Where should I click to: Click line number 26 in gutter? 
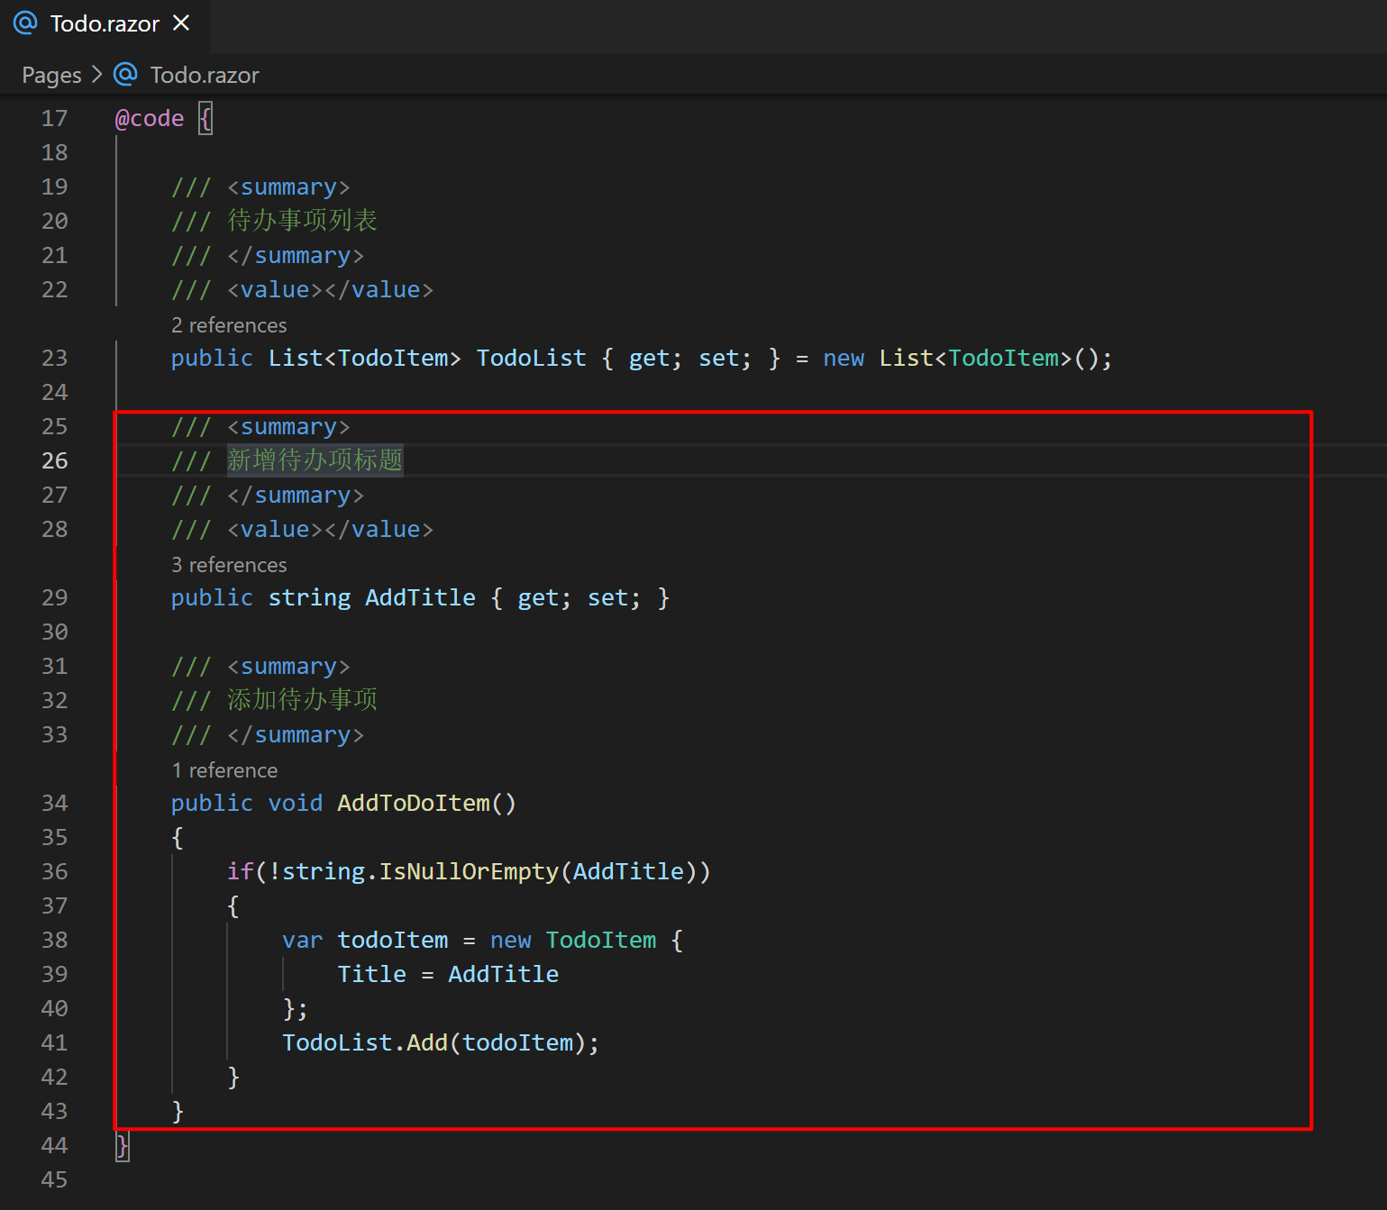point(54,461)
